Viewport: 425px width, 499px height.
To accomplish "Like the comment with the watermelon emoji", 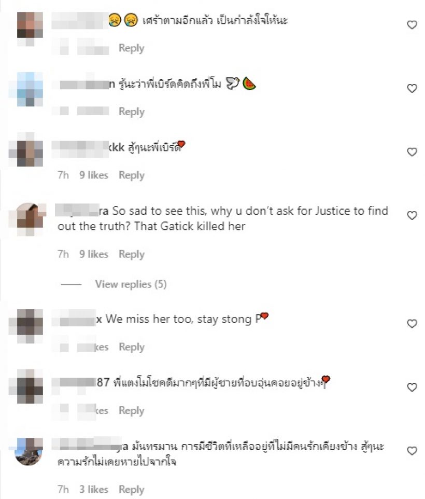I will coord(412,89).
